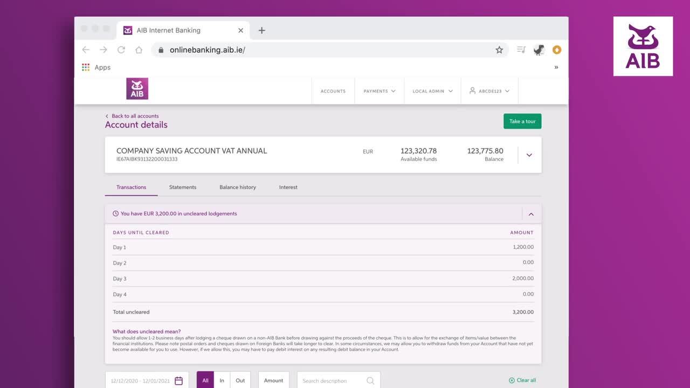The width and height of the screenshot is (690, 388).
Task: Open the Payments dropdown menu
Action: 379,91
